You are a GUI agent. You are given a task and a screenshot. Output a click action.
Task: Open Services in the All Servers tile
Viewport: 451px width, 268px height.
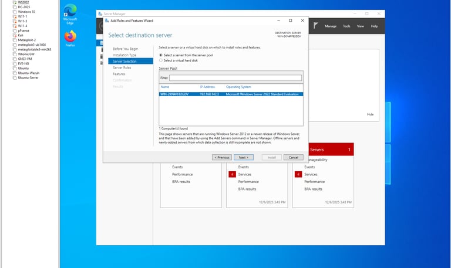311,174
